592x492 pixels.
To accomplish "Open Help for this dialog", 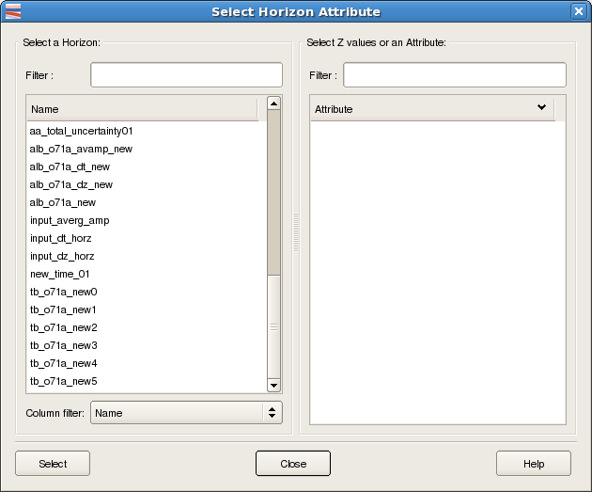I will [x=533, y=464].
